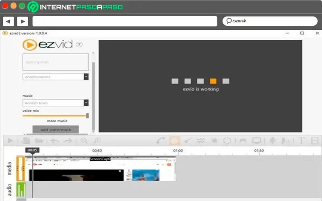Click the 01:00 mark on the timeline ruler
This screenshot has height=201, width=322.
[x=178, y=150]
